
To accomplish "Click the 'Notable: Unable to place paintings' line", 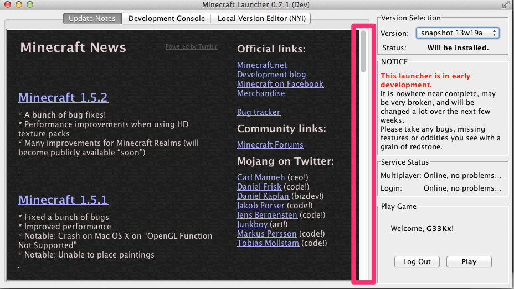I will tap(86, 255).
